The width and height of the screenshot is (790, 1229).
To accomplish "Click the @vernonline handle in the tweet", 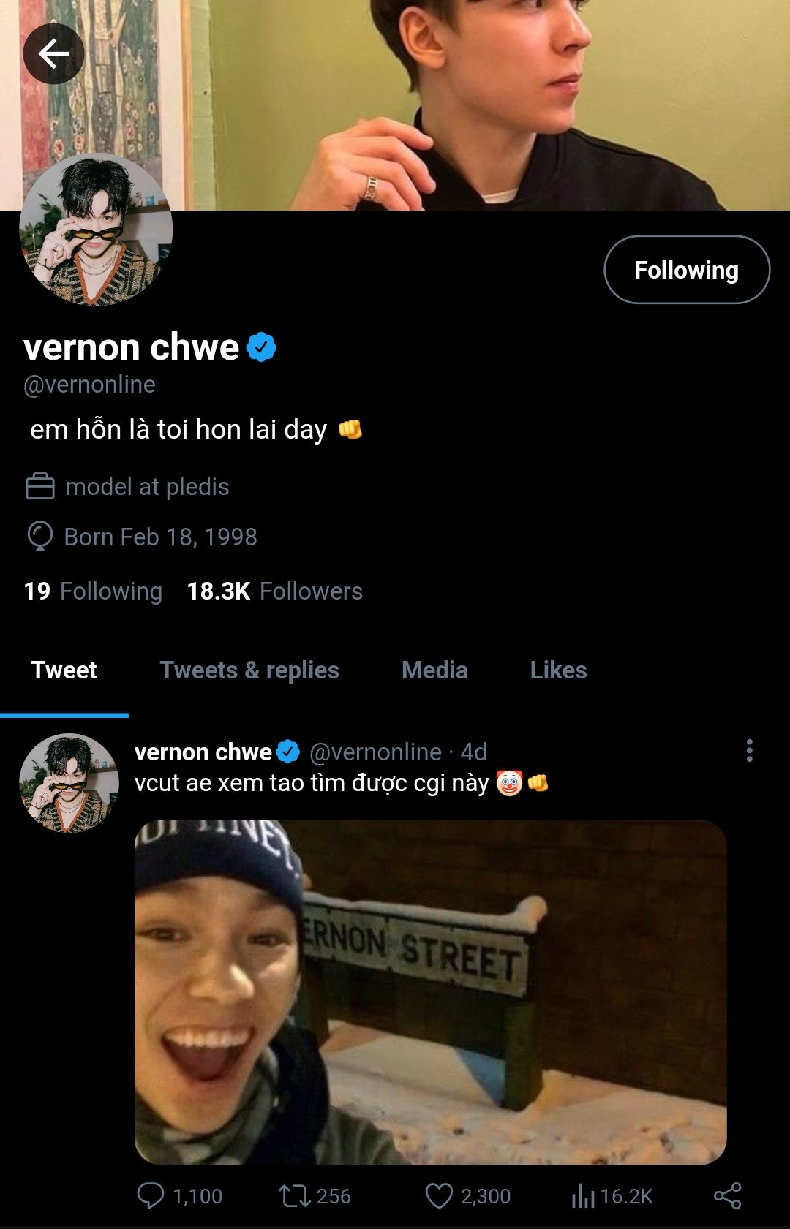I will (x=375, y=752).
